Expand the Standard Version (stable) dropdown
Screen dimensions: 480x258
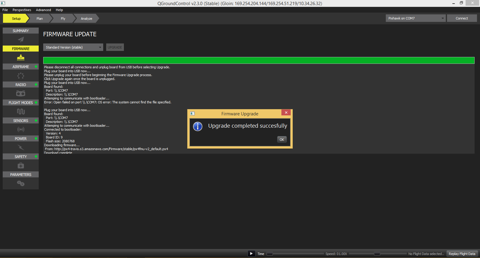click(x=73, y=47)
